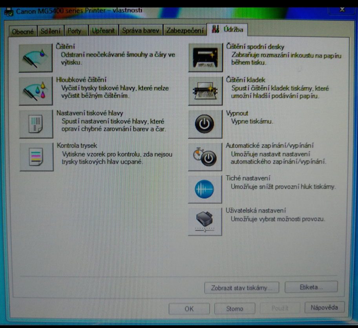
Task: Click the 'Hloubkové čištění' heading text
Action: pos(81,80)
